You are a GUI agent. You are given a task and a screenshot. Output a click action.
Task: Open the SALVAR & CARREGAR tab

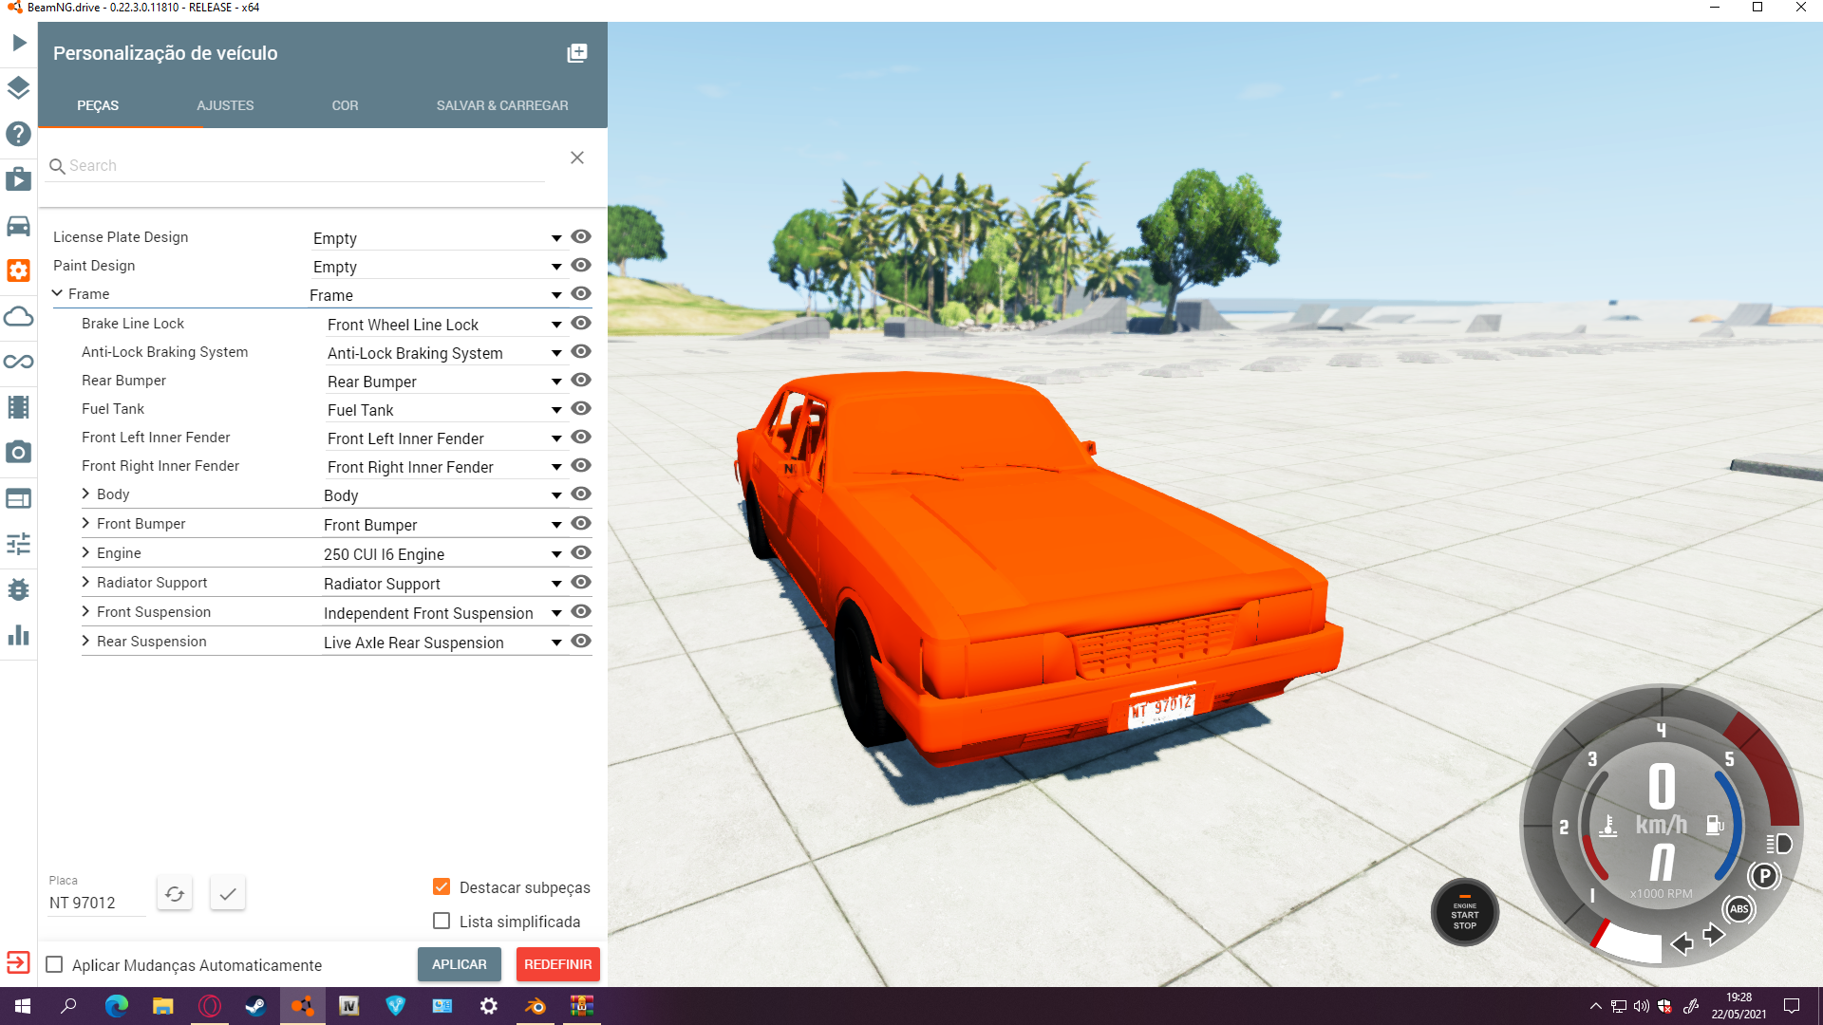(501, 105)
